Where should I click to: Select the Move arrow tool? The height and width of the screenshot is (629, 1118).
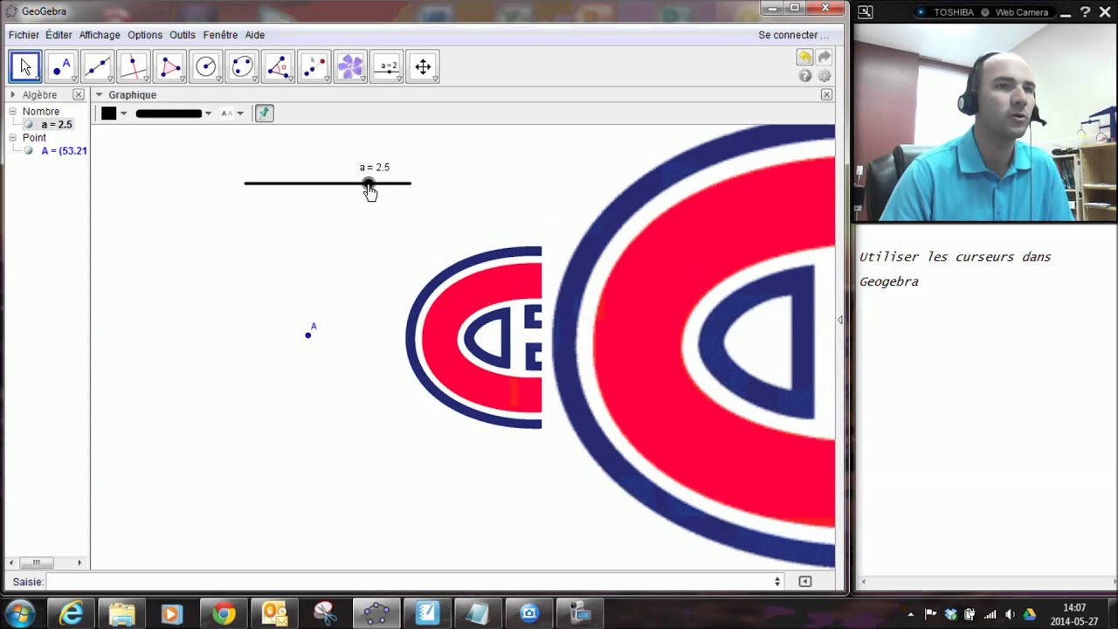[24, 66]
